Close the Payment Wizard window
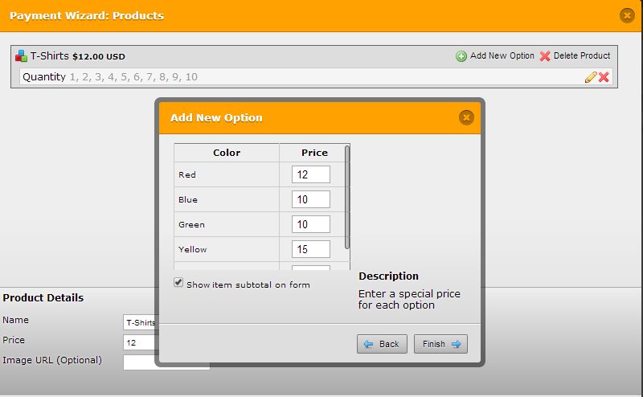The image size is (643, 397). [x=627, y=15]
